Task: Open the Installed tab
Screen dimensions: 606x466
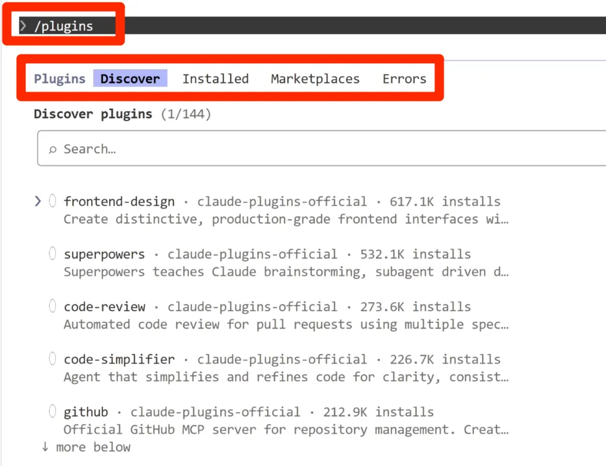Action: coord(215,79)
